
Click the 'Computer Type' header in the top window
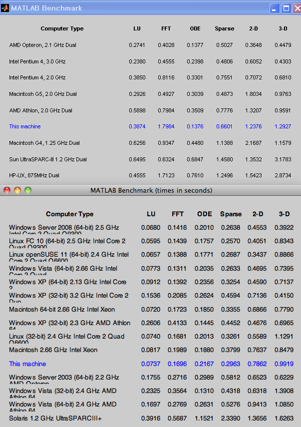62,28
